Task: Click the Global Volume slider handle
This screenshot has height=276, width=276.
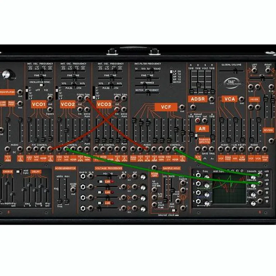Action: [235, 71]
